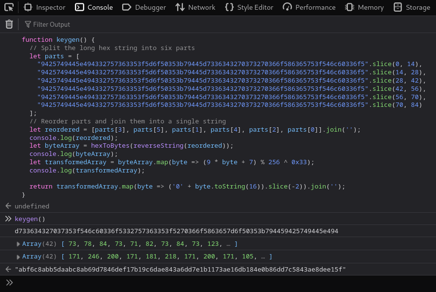Click the element picker icon
Viewport: 436px width, 292px height.
[9, 7]
